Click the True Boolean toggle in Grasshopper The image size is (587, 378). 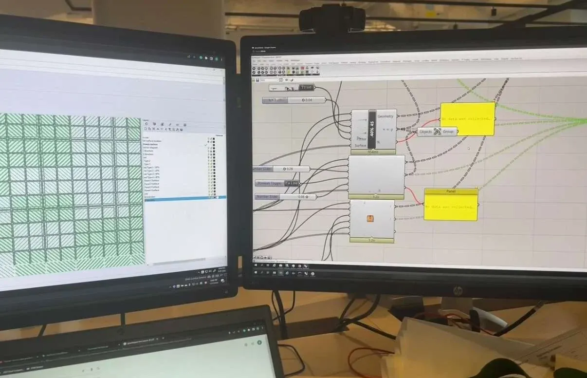tap(306, 87)
